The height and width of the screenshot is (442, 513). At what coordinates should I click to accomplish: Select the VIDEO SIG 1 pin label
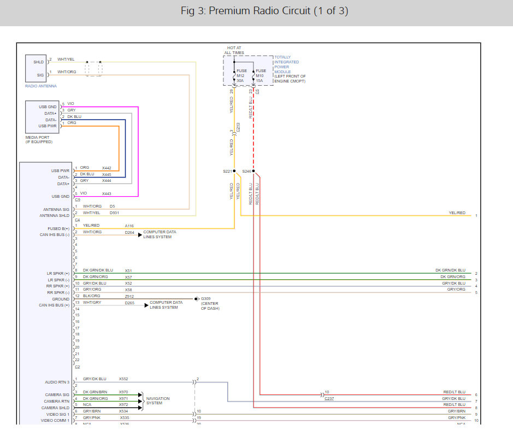[x=58, y=415]
